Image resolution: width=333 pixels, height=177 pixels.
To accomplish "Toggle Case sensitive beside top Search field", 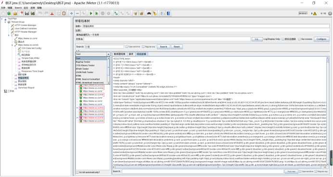I will pos(127,47).
